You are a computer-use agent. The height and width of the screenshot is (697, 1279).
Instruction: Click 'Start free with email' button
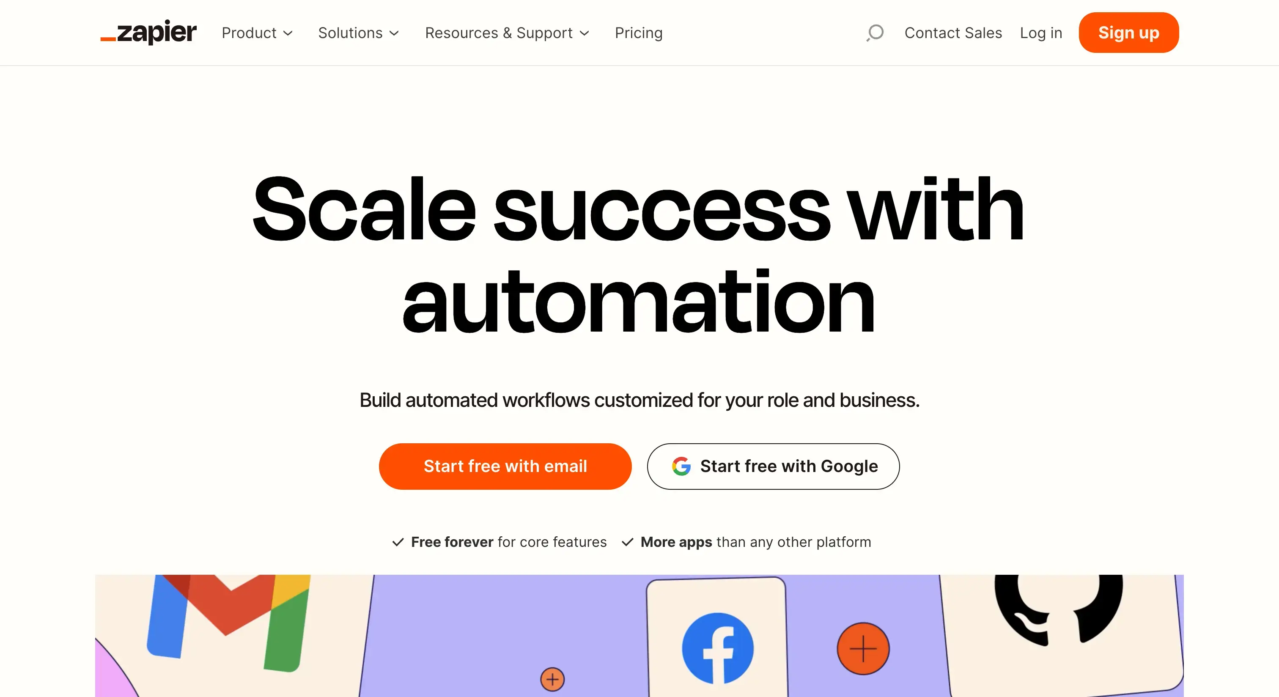pyautogui.click(x=505, y=466)
